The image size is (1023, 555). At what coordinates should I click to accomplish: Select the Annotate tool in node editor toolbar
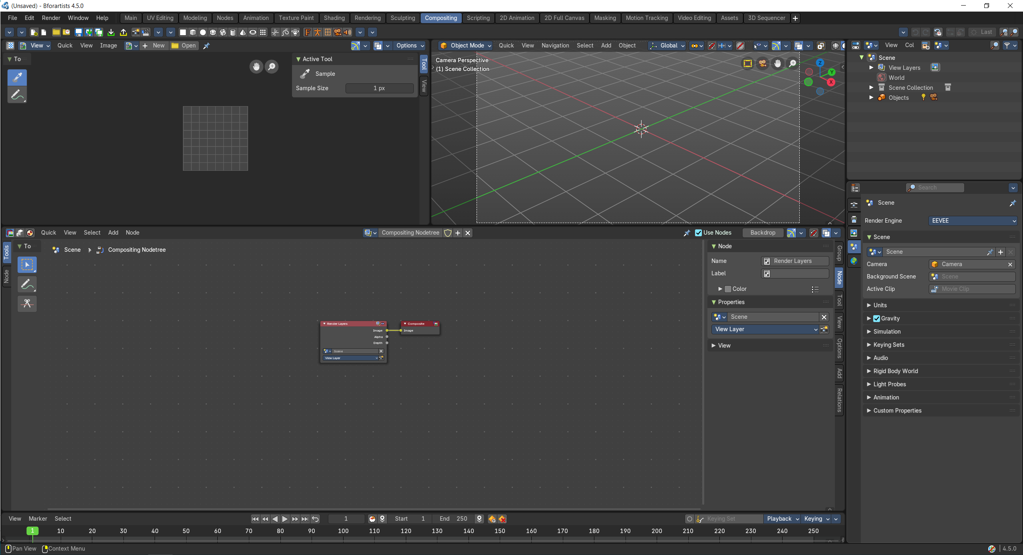coord(27,284)
